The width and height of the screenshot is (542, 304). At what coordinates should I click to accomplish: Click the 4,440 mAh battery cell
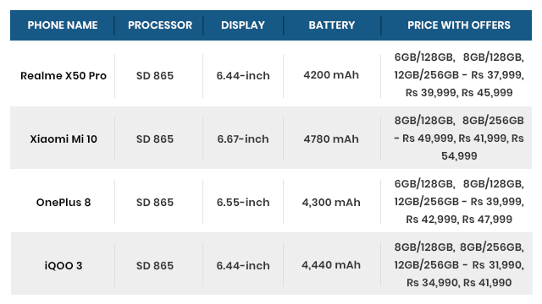pyautogui.click(x=331, y=265)
